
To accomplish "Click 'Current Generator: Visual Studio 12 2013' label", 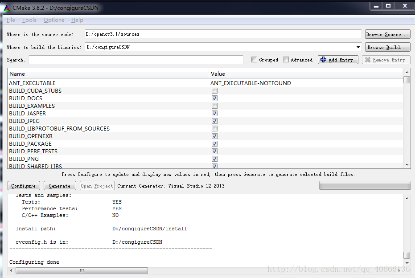I will click(x=171, y=186).
